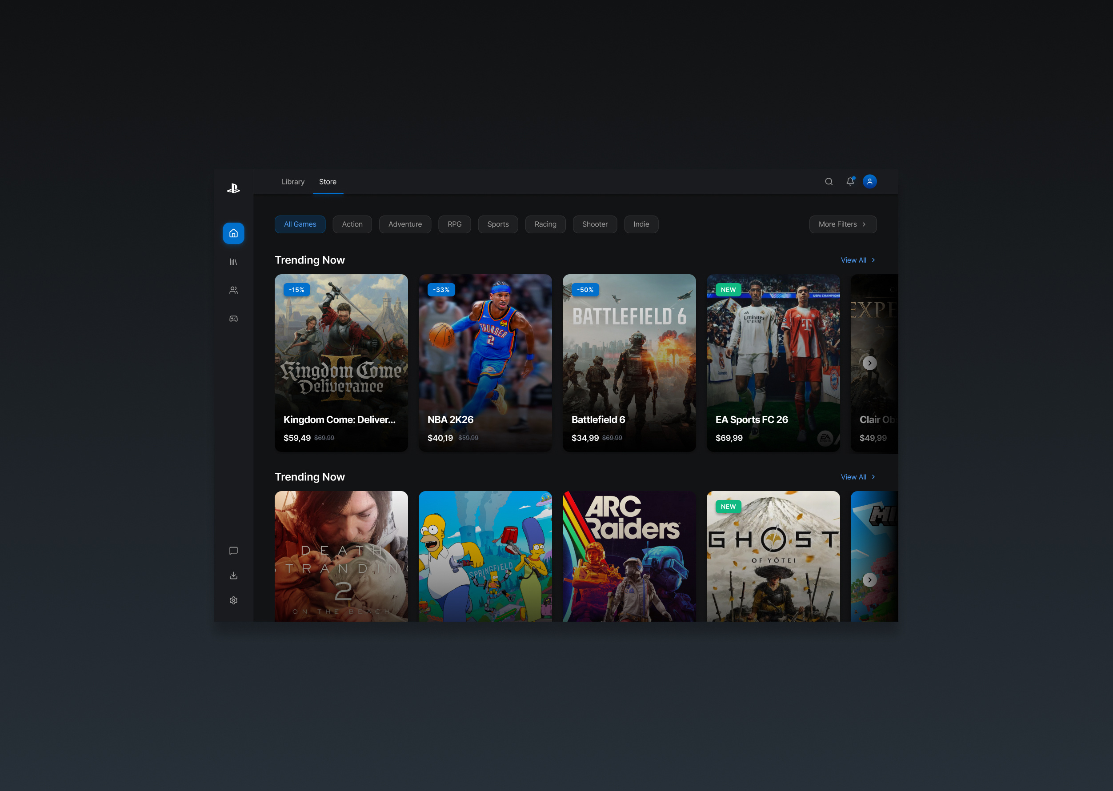Click the -15% discount badge
This screenshot has width=1113, height=791.
click(296, 290)
